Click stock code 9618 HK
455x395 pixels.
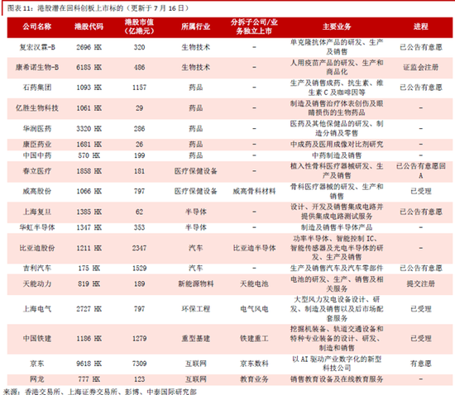pyautogui.click(x=89, y=364)
